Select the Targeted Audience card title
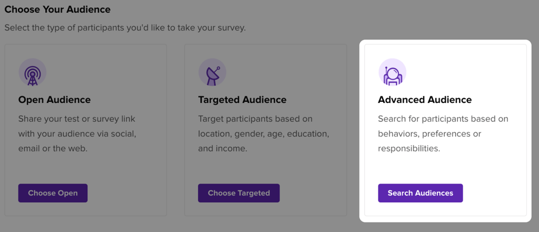The width and height of the screenshot is (539, 232). (242, 100)
